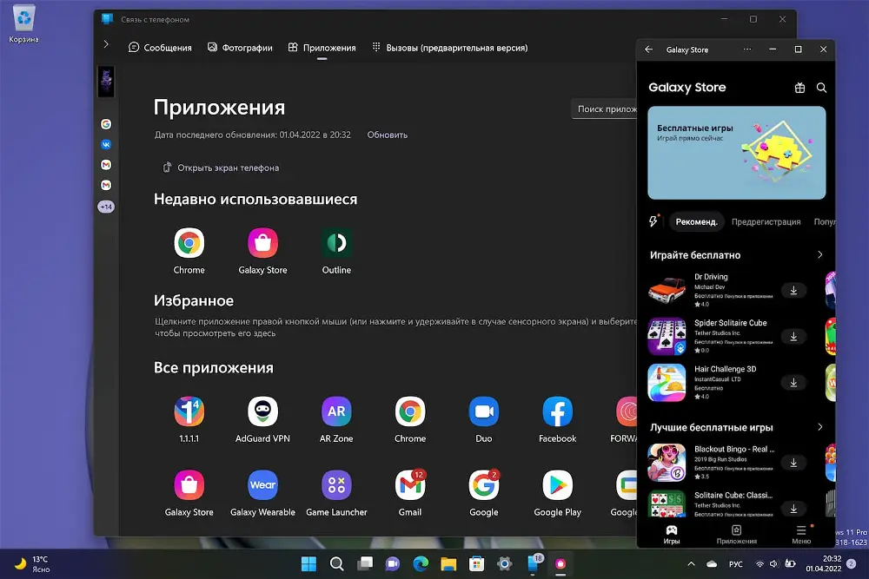Open the gift icon in Galaxy Store

pyautogui.click(x=799, y=88)
